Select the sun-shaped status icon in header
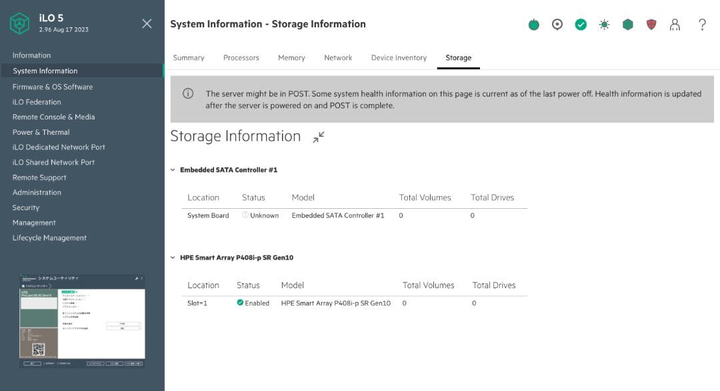The height and width of the screenshot is (391, 720). (x=604, y=24)
